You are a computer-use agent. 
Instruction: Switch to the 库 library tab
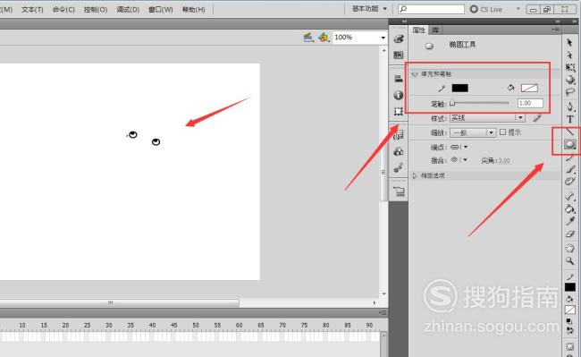[x=435, y=30]
